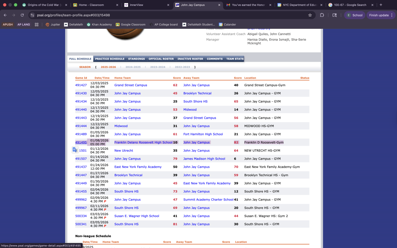Open the Chrome extensions puzzle icon
The height and width of the screenshot is (248, 397).
[322, 15]
